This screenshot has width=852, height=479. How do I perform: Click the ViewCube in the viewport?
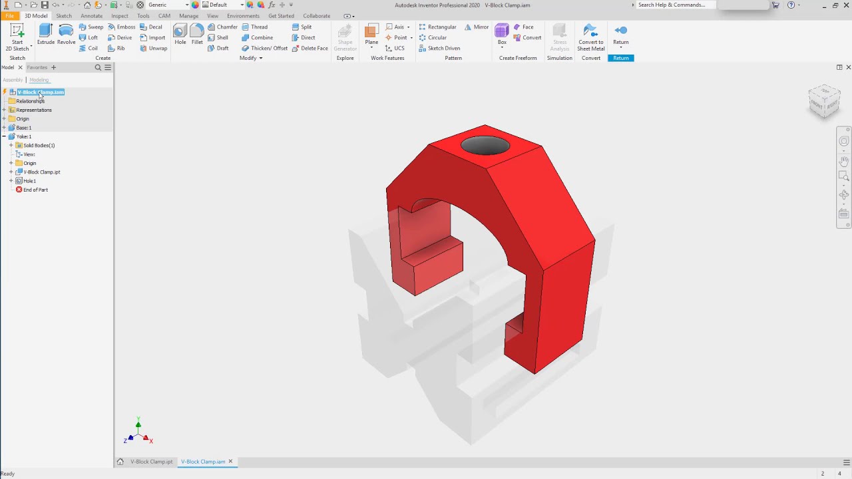click(824, 100)
